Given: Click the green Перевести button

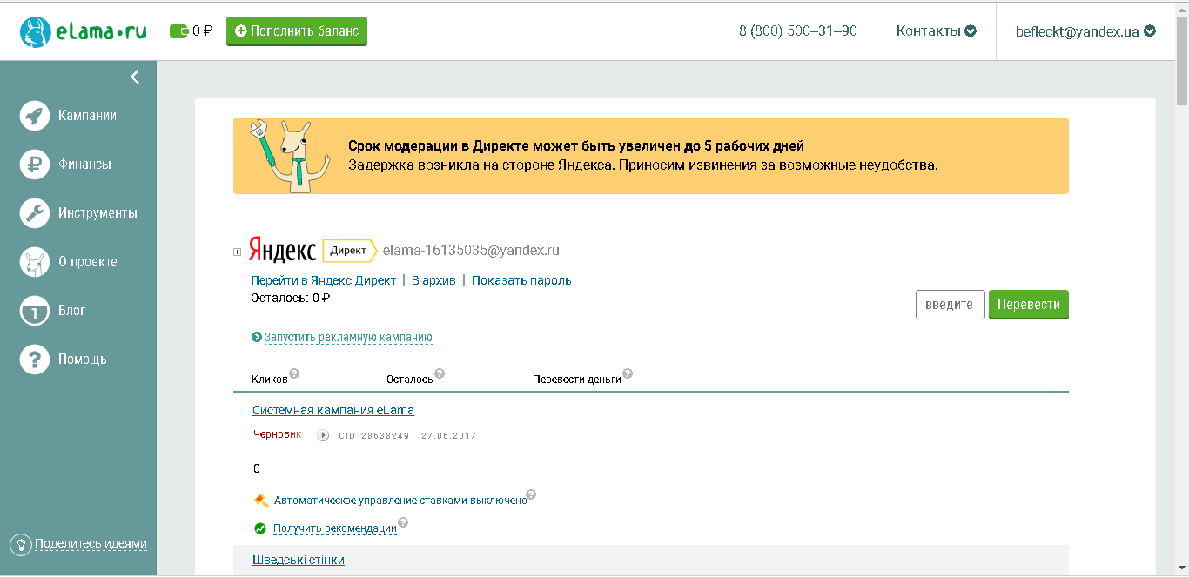Looking at the screenshot, I should (1029, 305).
